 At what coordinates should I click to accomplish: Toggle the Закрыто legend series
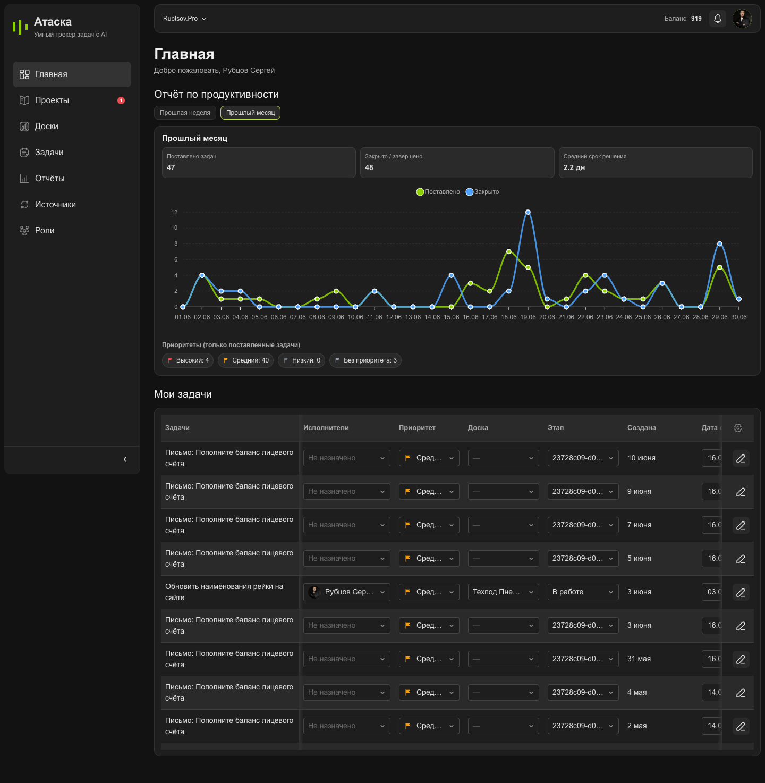(x=482, y=192)
